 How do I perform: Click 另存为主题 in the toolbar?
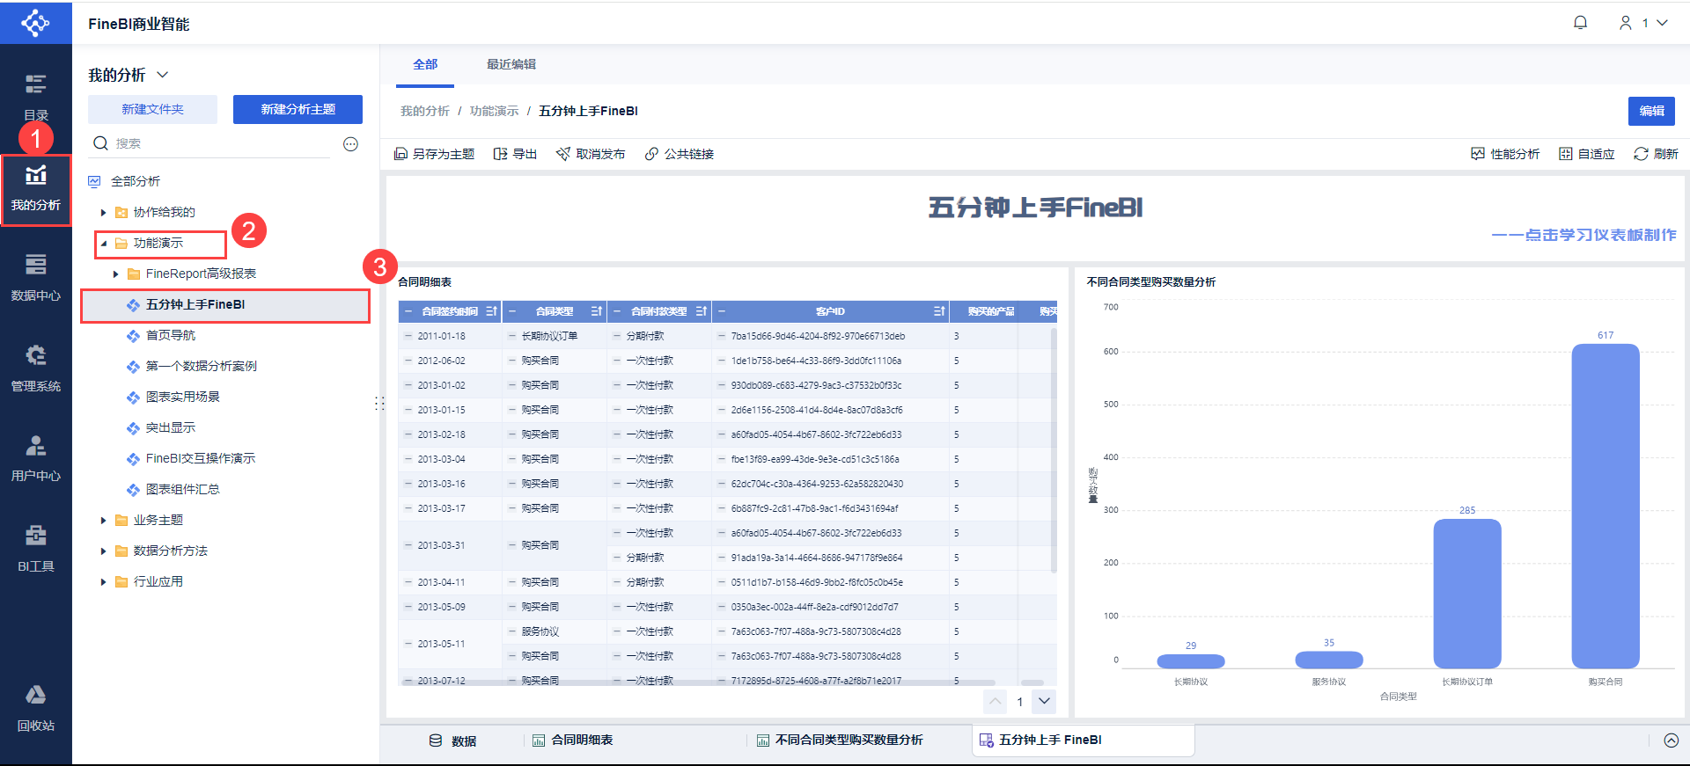click(x=434, y=154)
